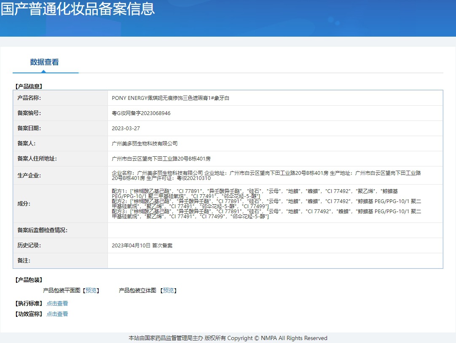Image resolution: width=456 pixels, height=343 pixels.
Task: Select page title 国产普通化妆品备案信息
Action: (x=78, y=9)
